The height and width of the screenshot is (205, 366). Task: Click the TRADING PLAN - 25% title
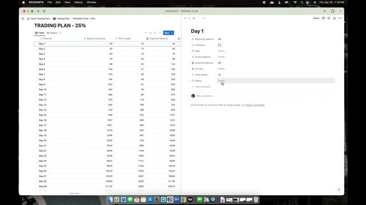coord(60,26)
